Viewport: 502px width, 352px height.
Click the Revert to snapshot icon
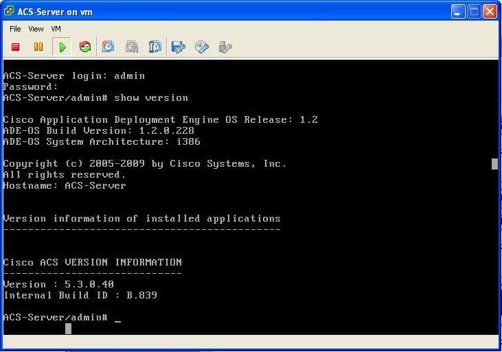(x=132, y=47)
